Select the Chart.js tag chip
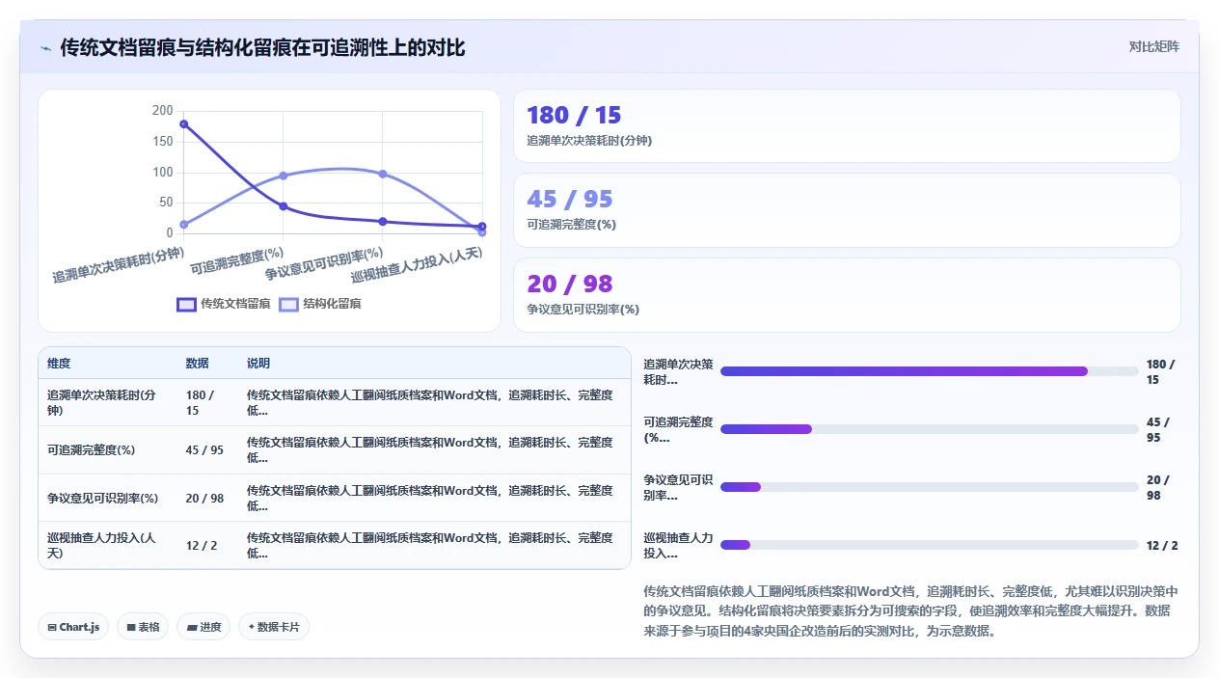Screen dimensions: 1219x678 [x=74, y=627]
